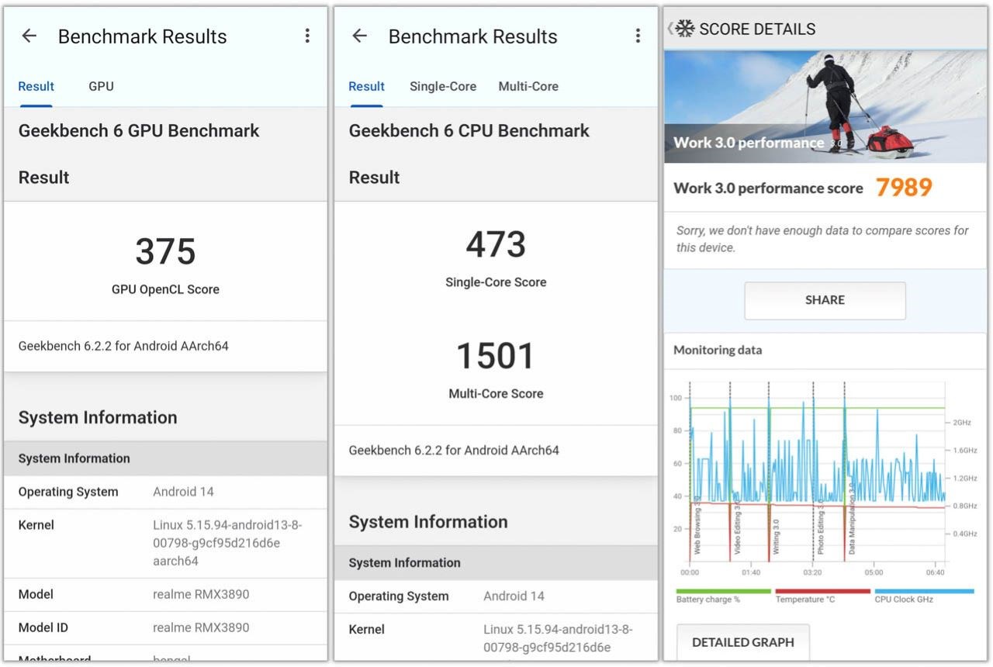Tap the multi-core score value 1501

(x=496, y=356)
